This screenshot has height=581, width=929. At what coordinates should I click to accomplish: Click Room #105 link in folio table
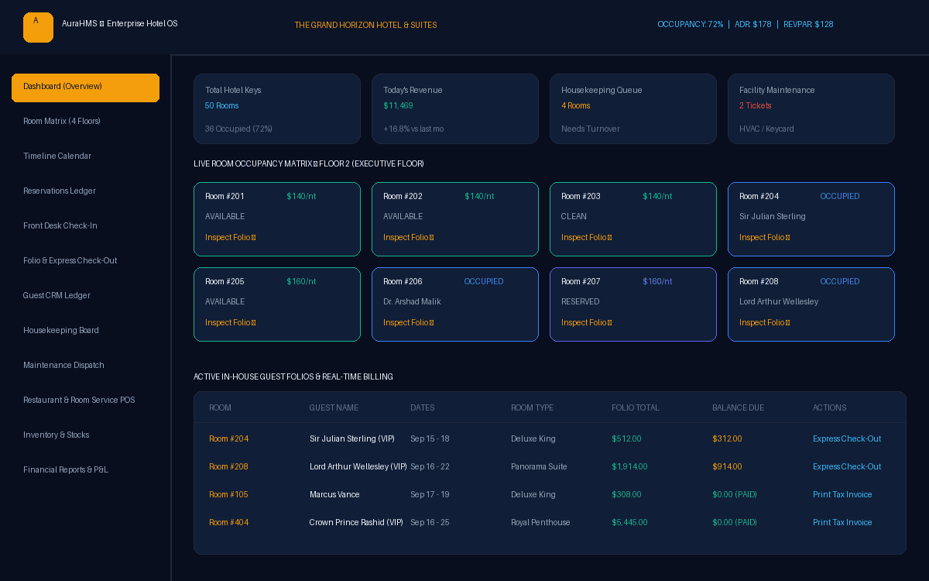tap(228, 495)
